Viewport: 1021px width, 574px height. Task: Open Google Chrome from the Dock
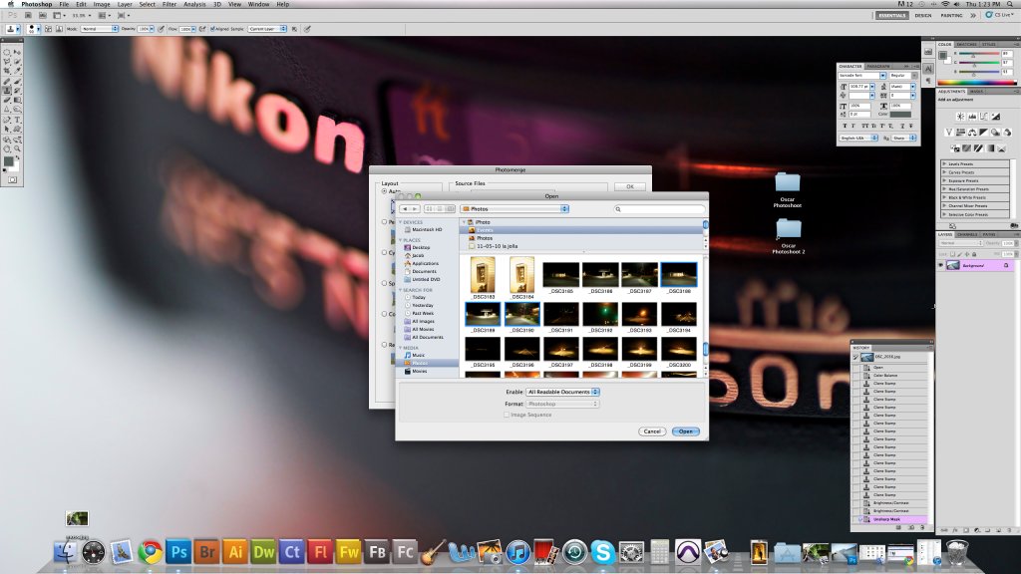point(150,552)
